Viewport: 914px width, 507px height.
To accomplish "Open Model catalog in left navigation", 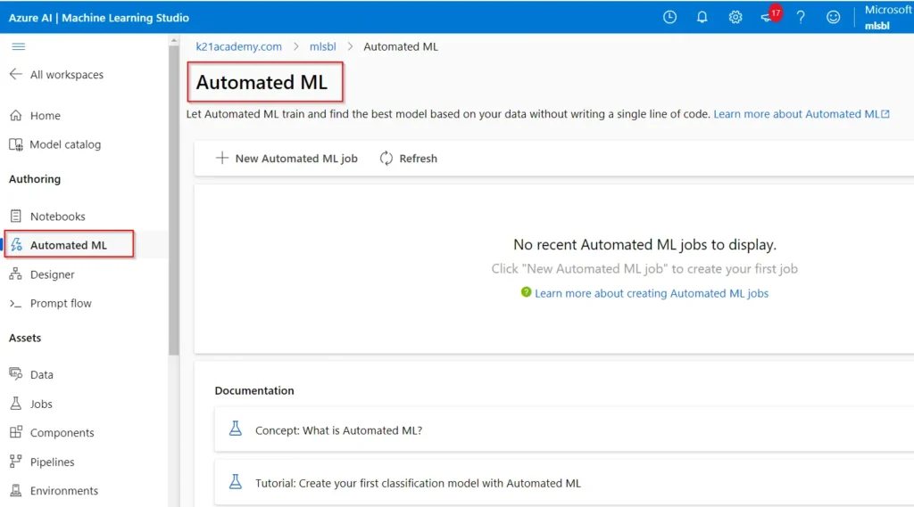I will click(x=64, y=144).
